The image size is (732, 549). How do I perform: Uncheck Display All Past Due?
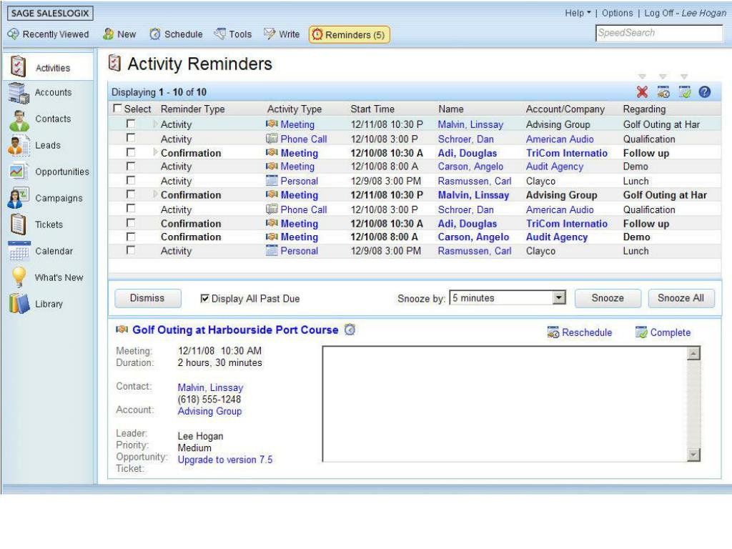pos(204,298)
